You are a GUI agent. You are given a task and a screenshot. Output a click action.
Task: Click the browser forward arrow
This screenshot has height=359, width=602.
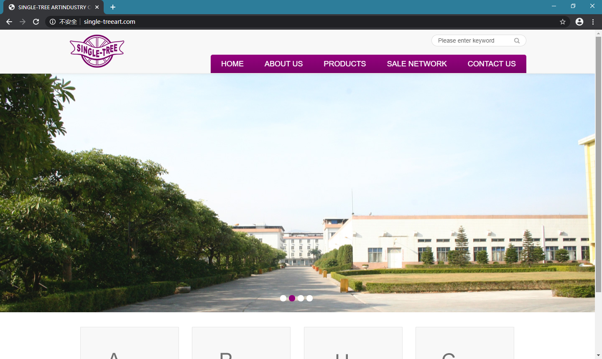(x=23, y=22)
